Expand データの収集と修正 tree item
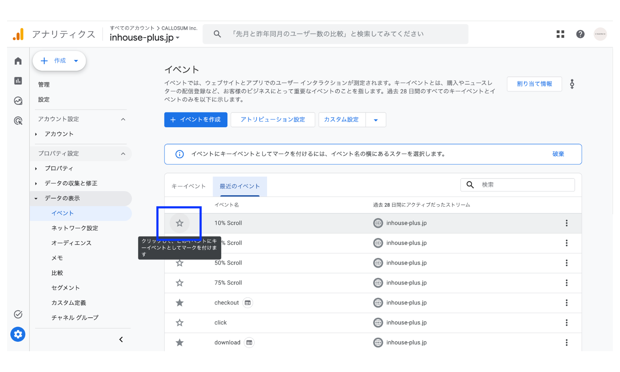The height and width of the screenshot is (372, 620). point(36,183)
